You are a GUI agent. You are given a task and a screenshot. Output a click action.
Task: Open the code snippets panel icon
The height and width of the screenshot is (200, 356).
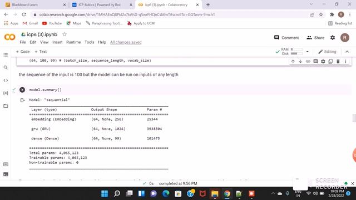click(6, 80)
